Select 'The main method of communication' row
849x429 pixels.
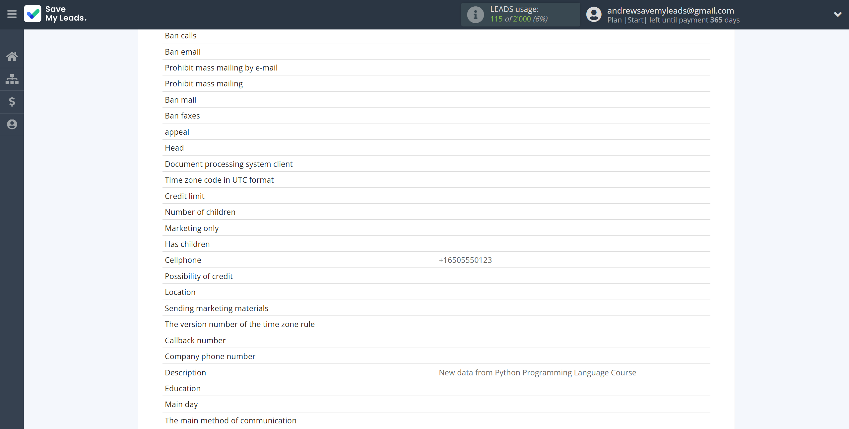click(436, 420)
